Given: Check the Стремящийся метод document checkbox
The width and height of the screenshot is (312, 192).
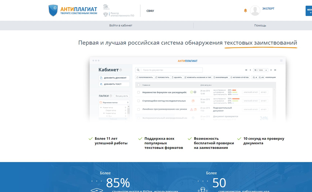Looking at the screenshot, I should click(x=139, y=101).
